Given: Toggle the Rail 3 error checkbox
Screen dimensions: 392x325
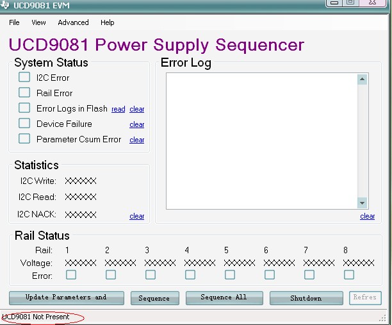Looking at the screenshot, I should pos(151,275).
